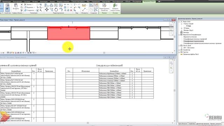Open the Архитектура ribbon tab
224x126 pixels.
click(7, 1)
